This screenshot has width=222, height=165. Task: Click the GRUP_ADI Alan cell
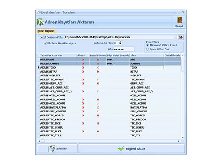coord(147,83)
